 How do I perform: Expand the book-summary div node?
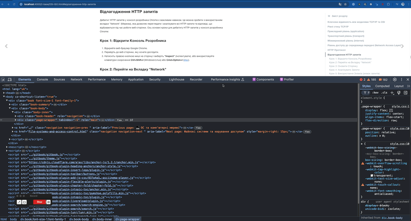click(10, 104)
